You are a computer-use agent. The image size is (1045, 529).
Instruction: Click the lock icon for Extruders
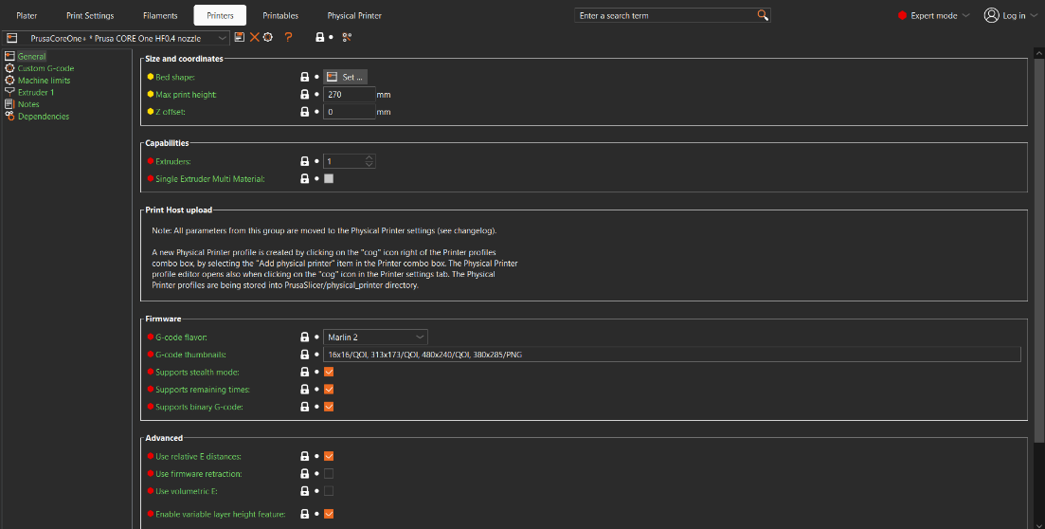[304, 161]
